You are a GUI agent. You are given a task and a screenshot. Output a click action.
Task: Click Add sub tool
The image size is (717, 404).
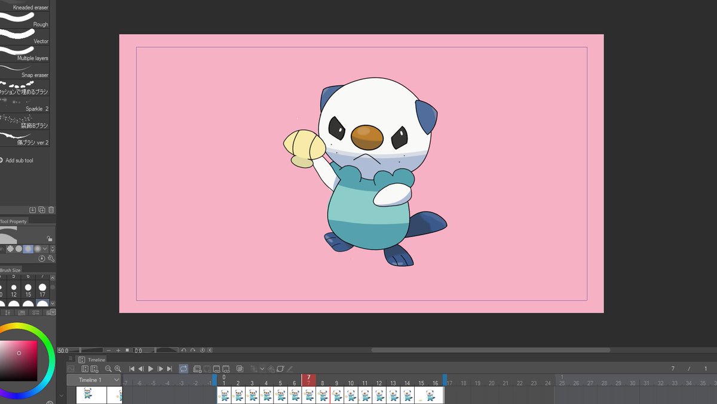18,161
